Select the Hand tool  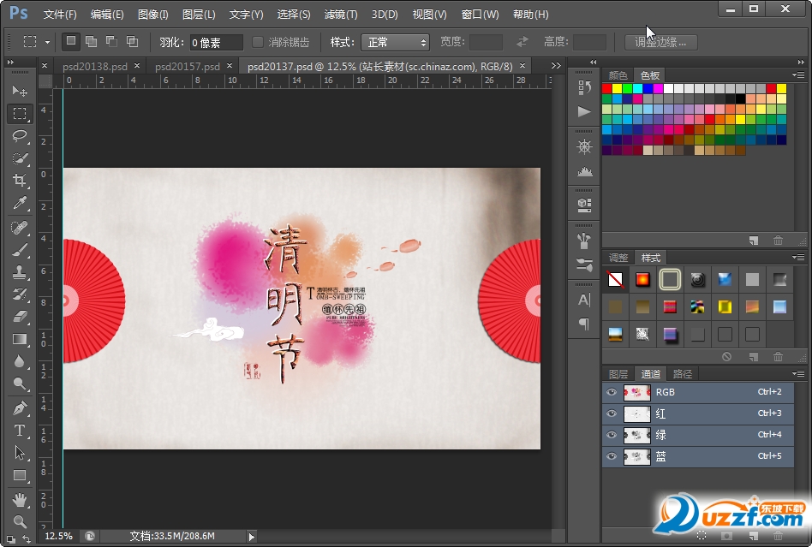click(20, 498)
